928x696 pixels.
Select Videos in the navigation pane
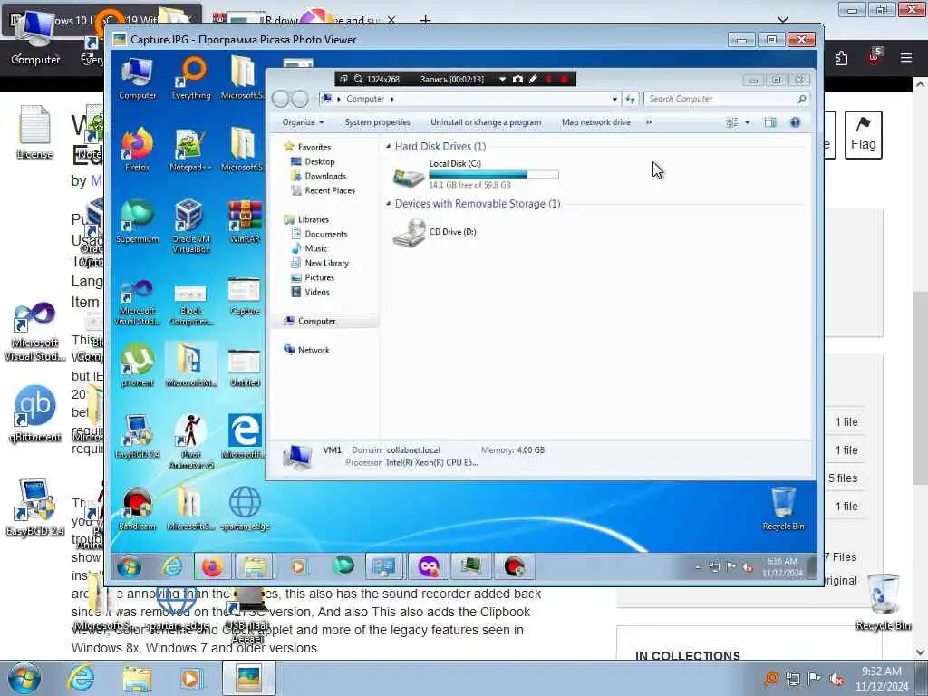(316, 292)
